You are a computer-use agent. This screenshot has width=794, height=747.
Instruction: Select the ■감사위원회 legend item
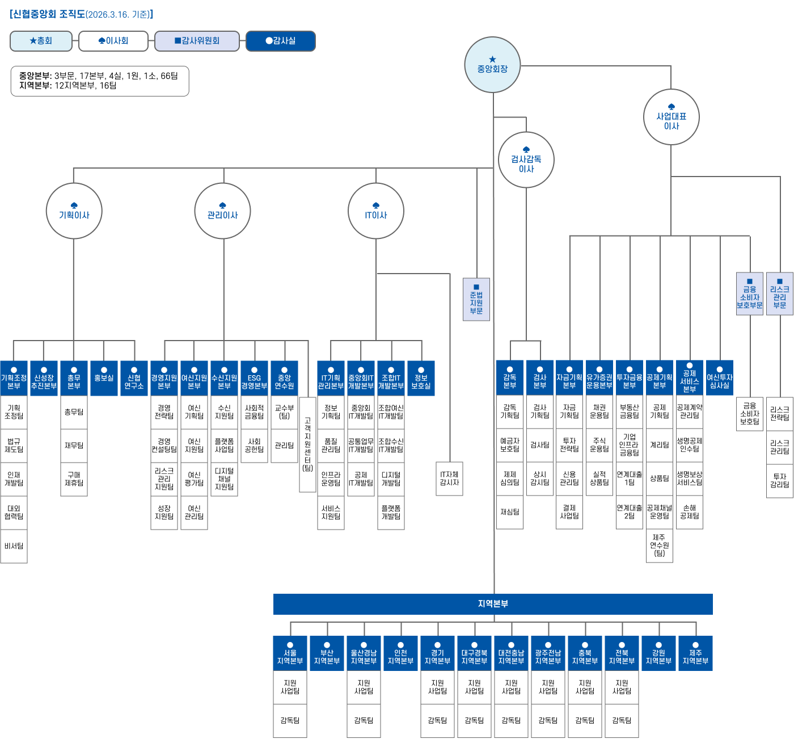[x=197, y=41]
